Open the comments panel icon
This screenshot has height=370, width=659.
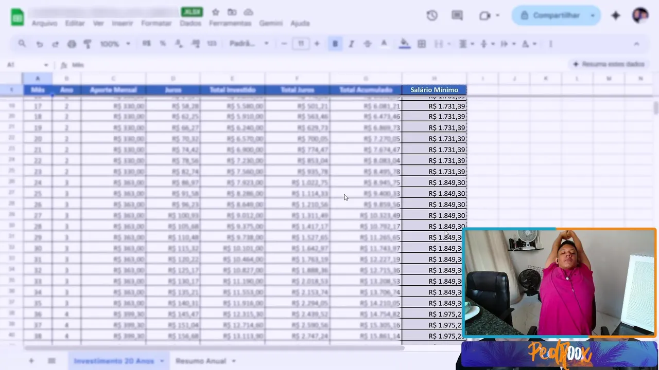[457, 15]
